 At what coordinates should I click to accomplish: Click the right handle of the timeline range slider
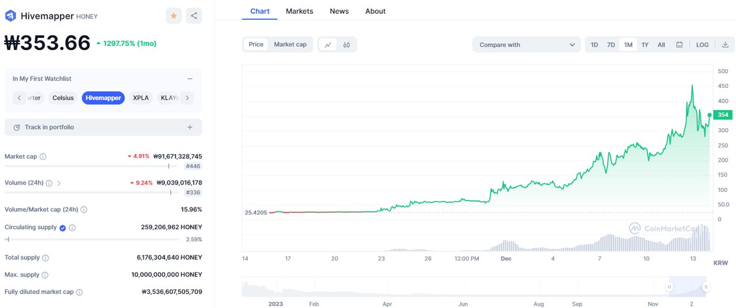point(706,287)
